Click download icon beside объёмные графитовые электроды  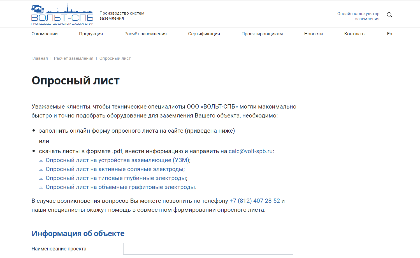(41, 187)
